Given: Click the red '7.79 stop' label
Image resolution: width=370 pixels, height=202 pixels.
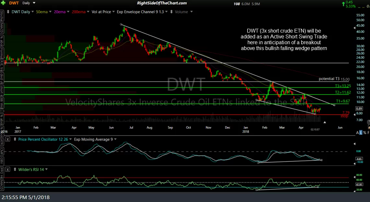Looking at the screenshot, I should pos(345,114).
